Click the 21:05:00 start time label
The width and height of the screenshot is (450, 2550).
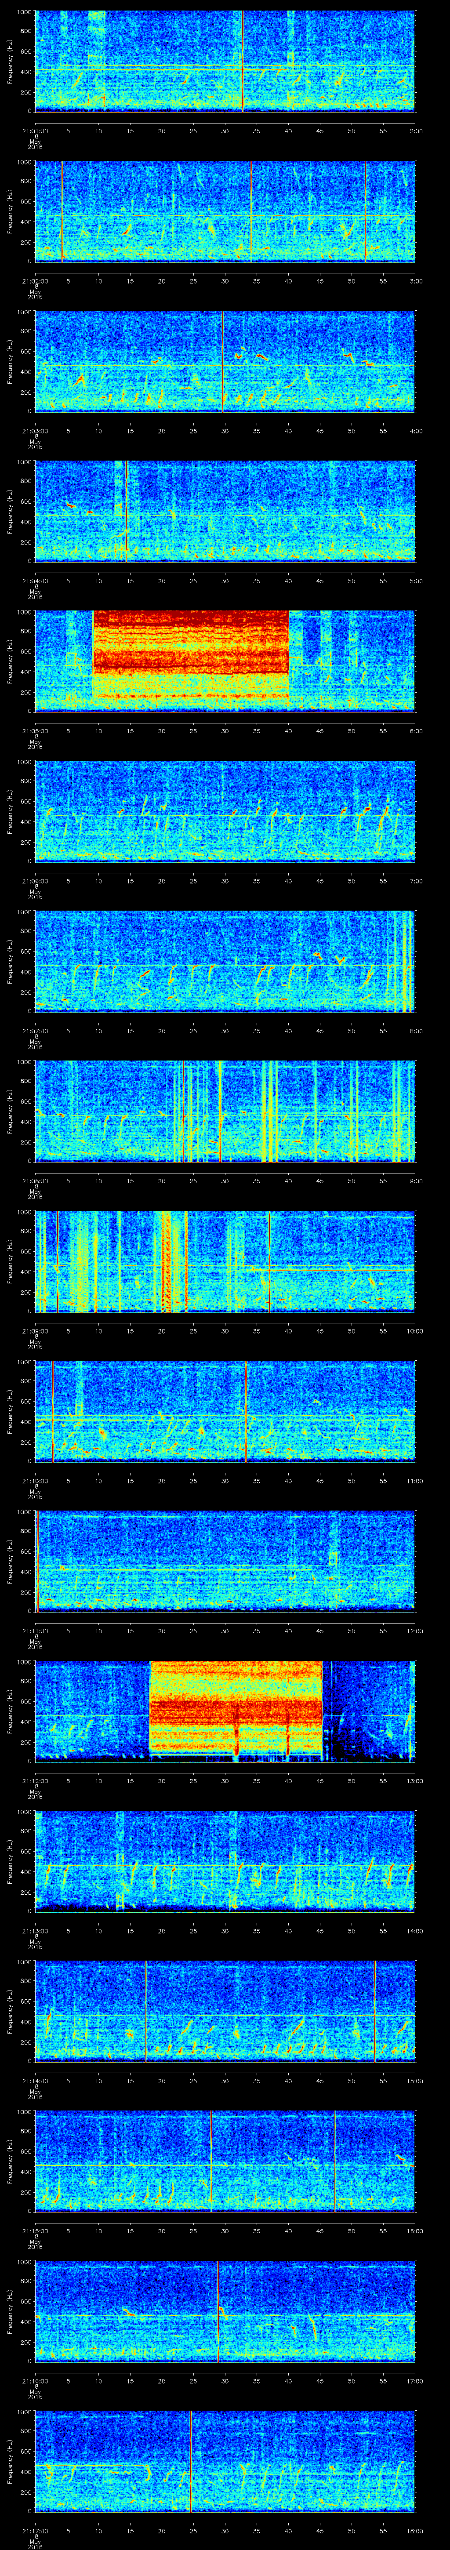35,730
